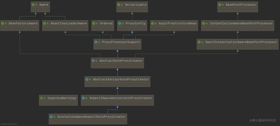Select the AbstractAdvisorAutoProxyCreator node
The width and height of the screenshot is (280, 126).
117,81
